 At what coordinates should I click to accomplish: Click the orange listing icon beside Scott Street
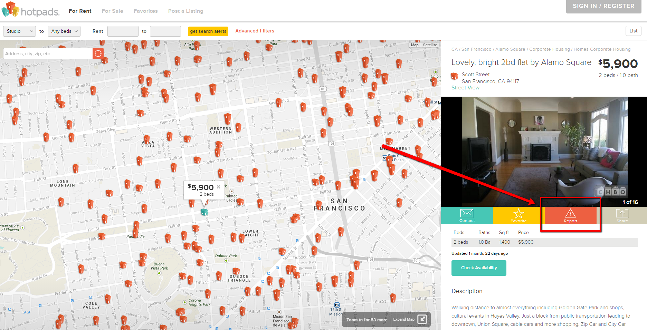(455, 76)
